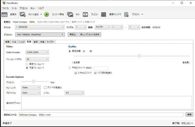
Task: Open the チューニング None dropdown
Action: click(31, 88)
